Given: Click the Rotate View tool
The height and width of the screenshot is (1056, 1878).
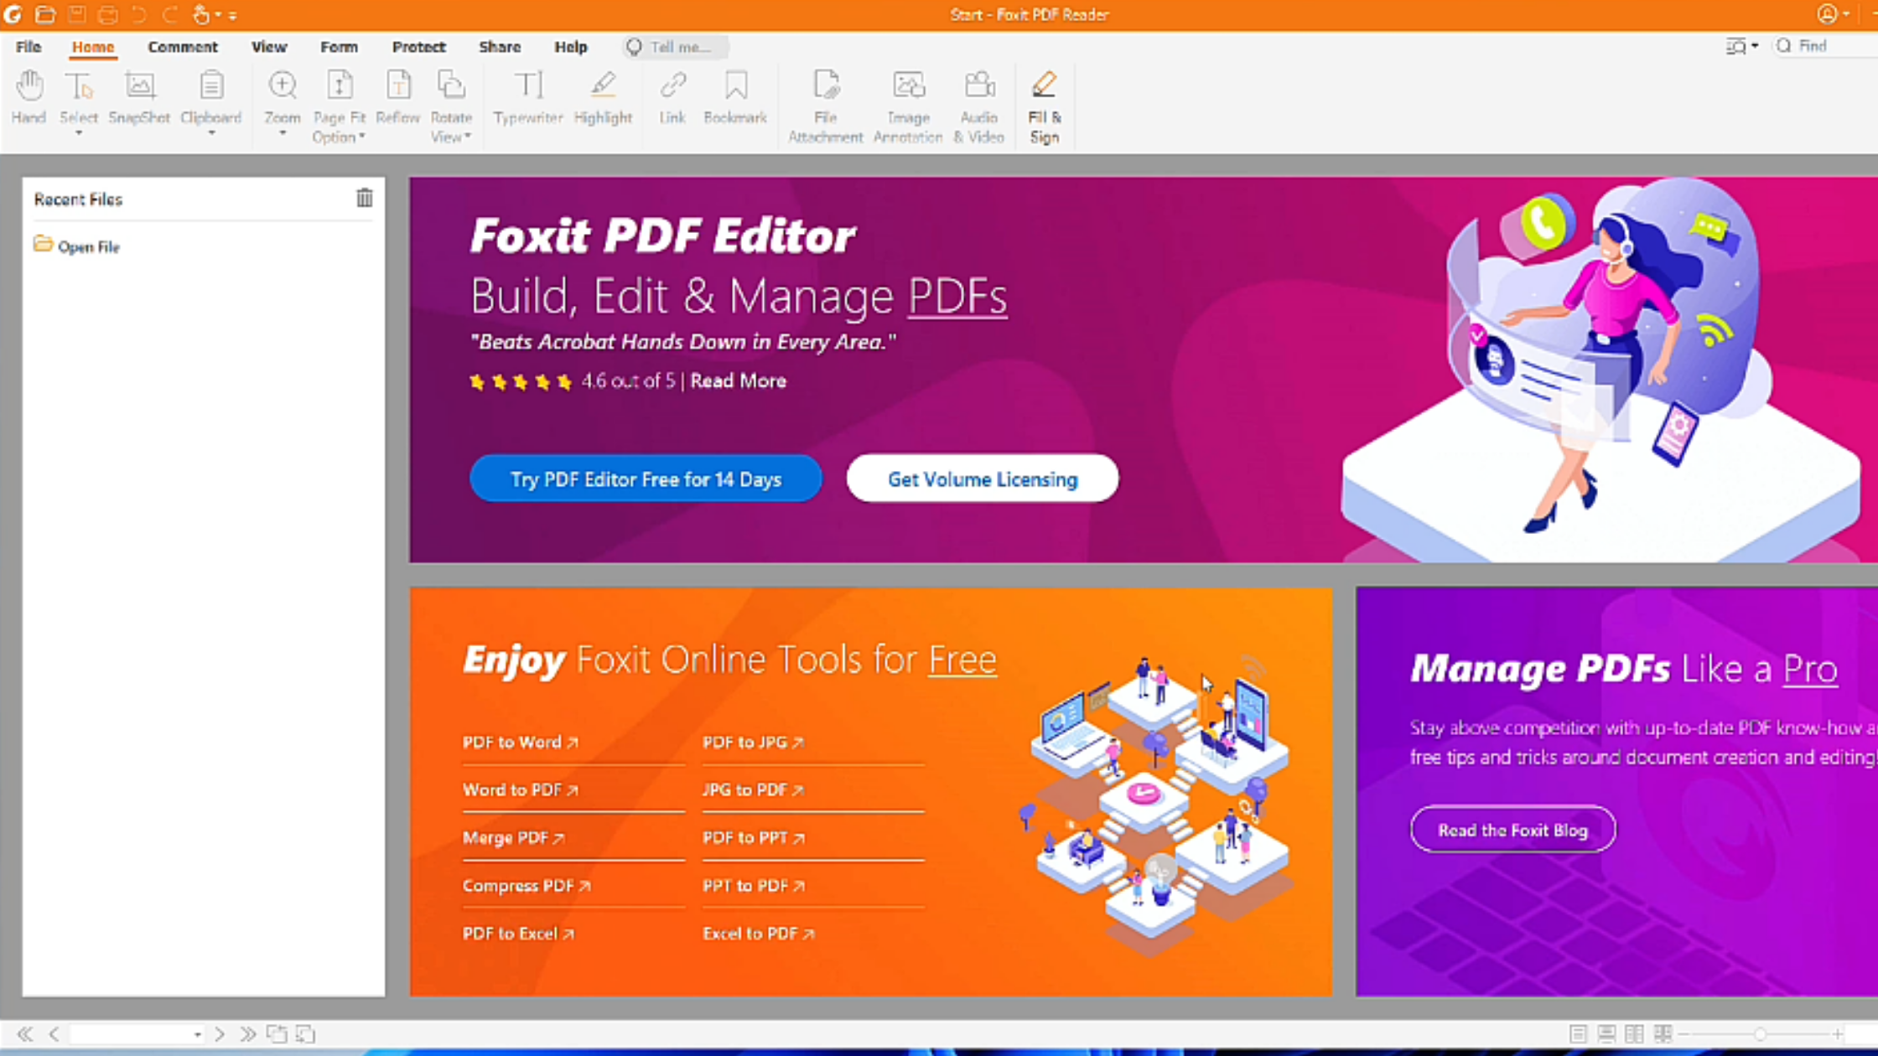Looking at the screenshot, I should point(451,107).
